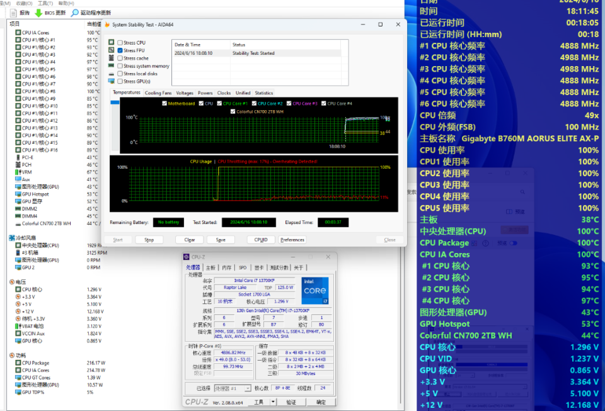
Task: Click the blue sensor selector bar beside temperature graph
Action: point(115,101)
